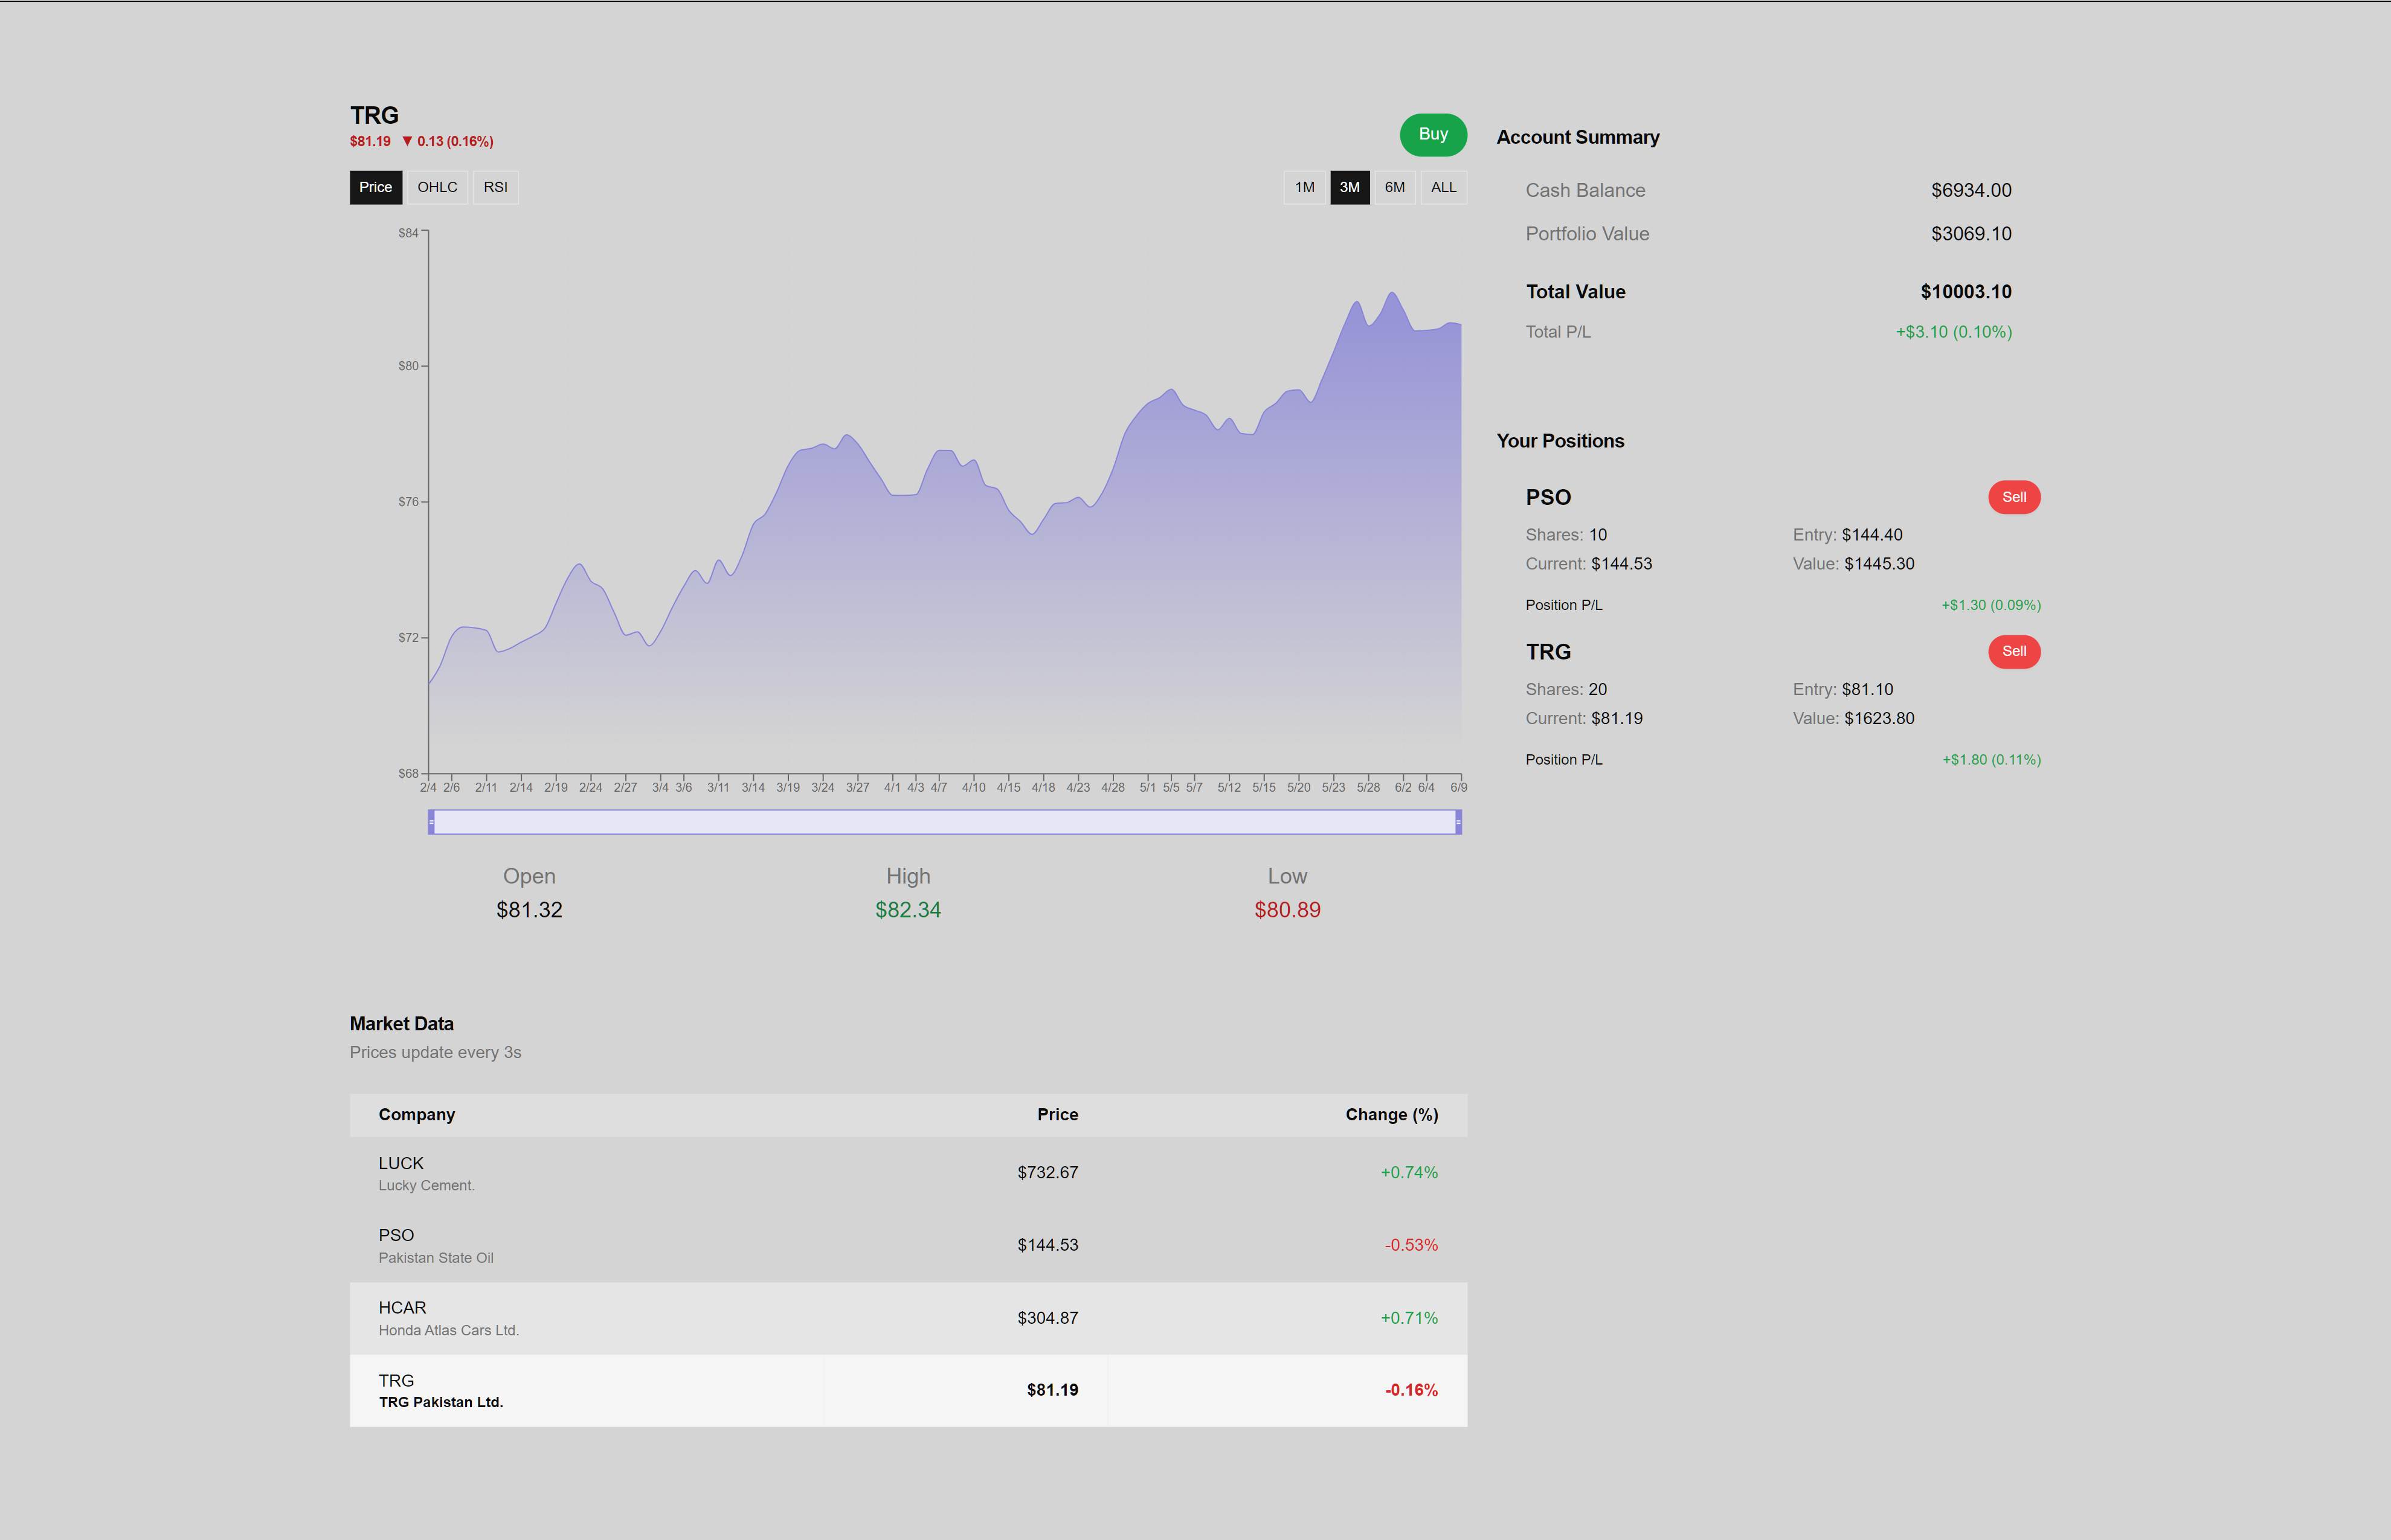
Task: Click the green Buy button
Action: tap(1433, 134)
